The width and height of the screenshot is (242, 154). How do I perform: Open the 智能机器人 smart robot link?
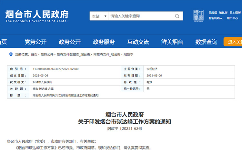coord(215,18)
